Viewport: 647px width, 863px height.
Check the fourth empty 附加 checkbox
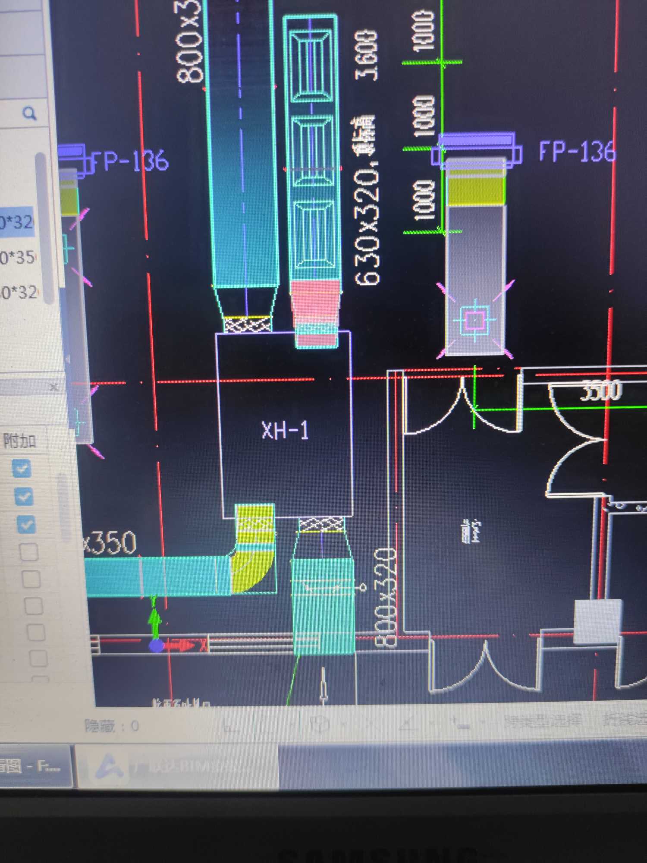pos(36,633)
